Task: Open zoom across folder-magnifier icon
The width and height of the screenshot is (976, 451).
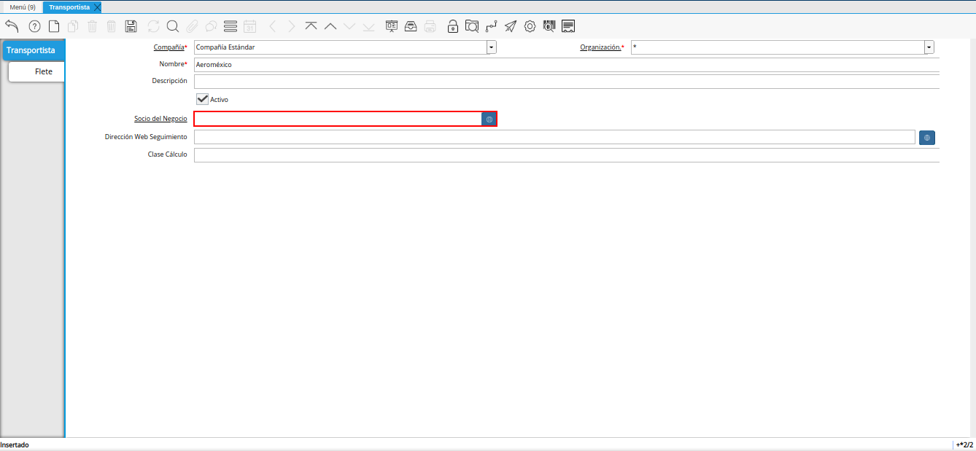Action: click(x=472, y=26)
